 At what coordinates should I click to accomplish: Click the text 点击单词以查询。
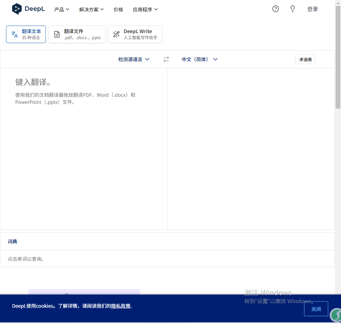point(26,259)
